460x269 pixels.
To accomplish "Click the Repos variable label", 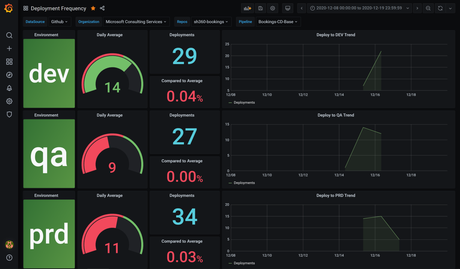I will pyautogui.click(x=182, y=22).
